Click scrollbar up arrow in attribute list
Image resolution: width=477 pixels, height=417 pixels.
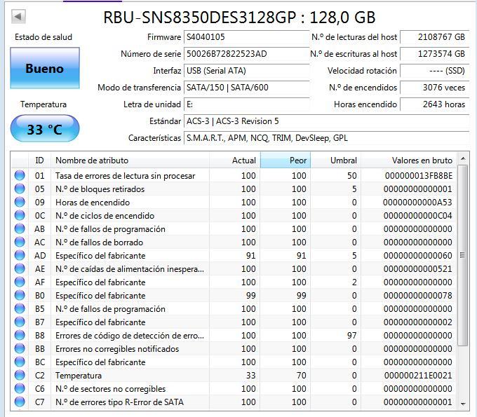coord(463,158)
